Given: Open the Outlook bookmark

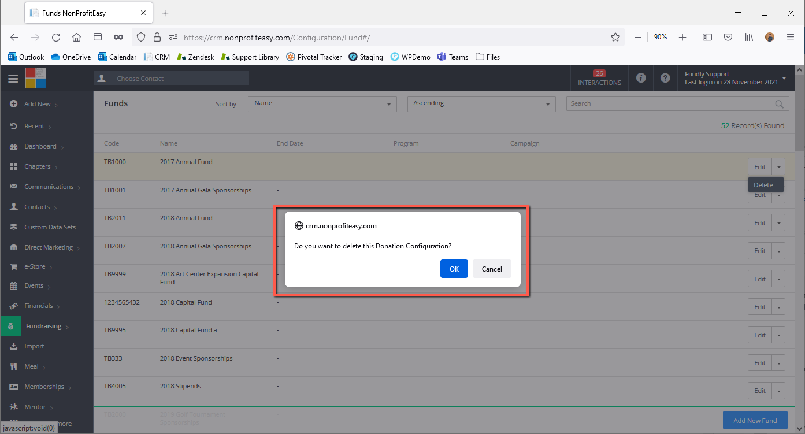Looking at the screenshot, I should click(x=25, y=57).
